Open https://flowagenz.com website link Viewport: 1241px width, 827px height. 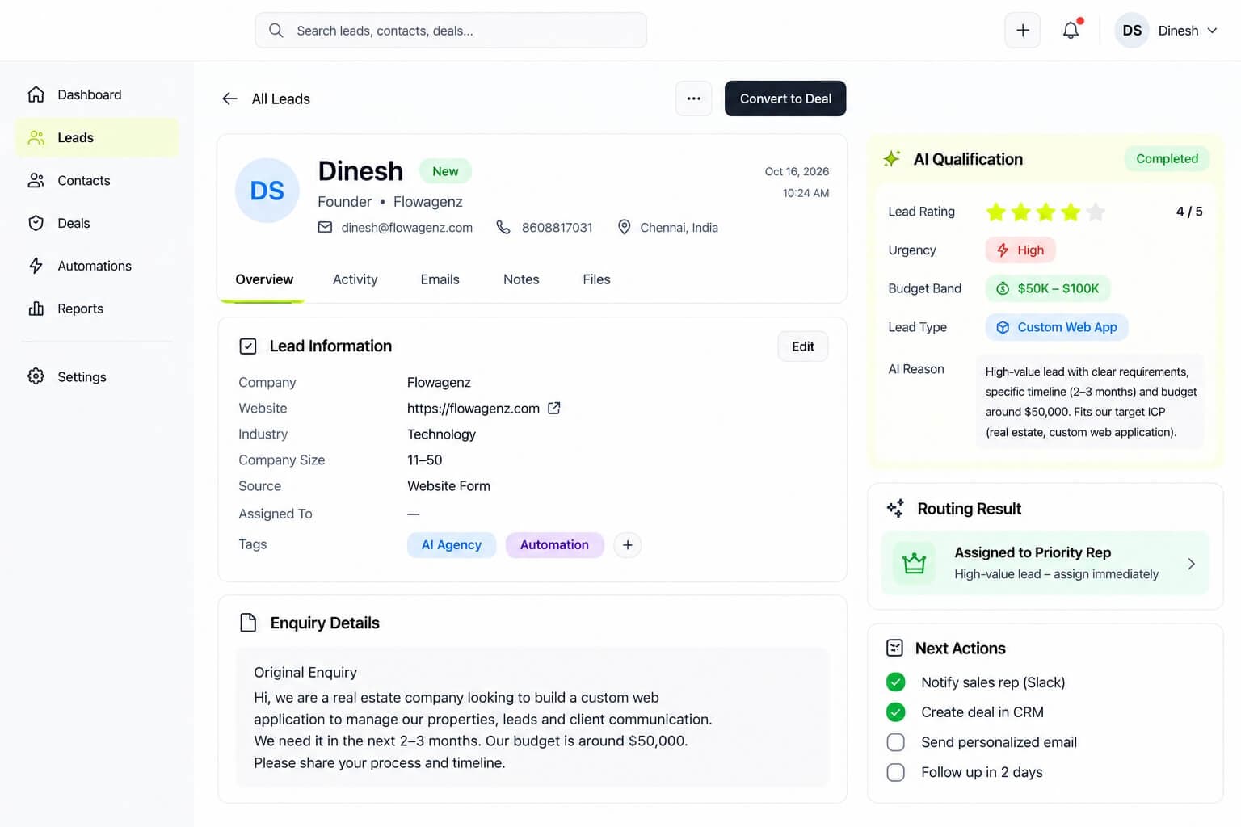pyautogui.click(x=473, y=409)
